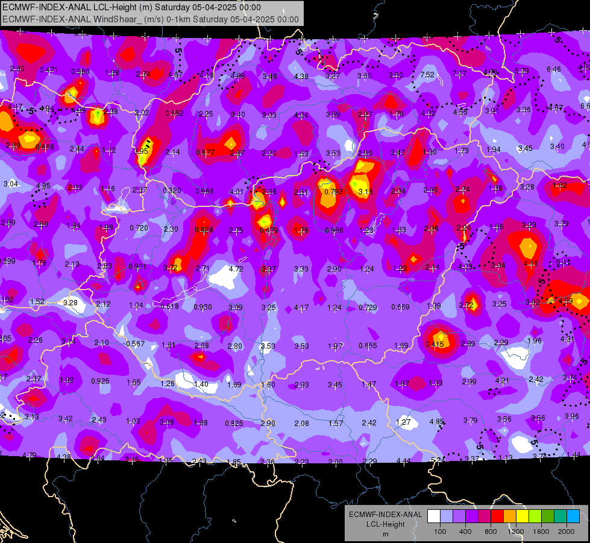The image size is (590, 543).
Task: Click the wind shear value 3.09
Action: pyautogui.click(x=236, y=308)
